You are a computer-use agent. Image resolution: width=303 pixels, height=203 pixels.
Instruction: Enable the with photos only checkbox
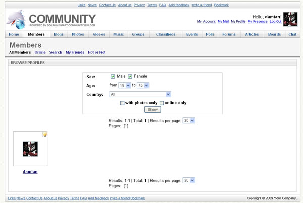tap(122, 103)
